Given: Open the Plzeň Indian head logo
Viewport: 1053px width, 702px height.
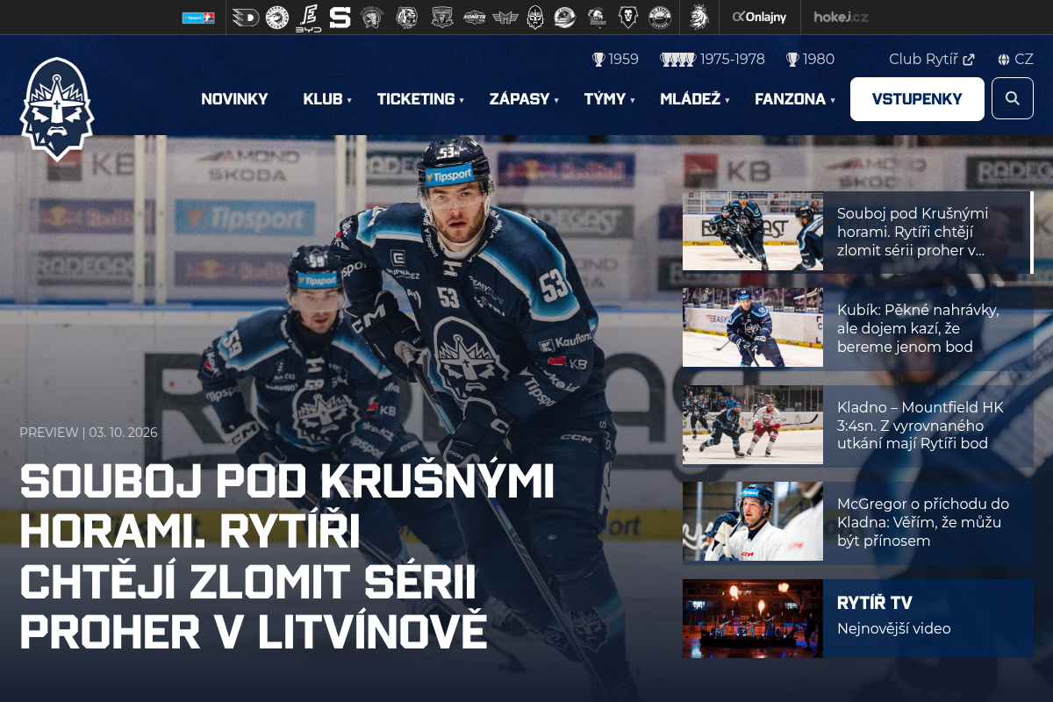Looking at the screenshot, I should (372, 17).
